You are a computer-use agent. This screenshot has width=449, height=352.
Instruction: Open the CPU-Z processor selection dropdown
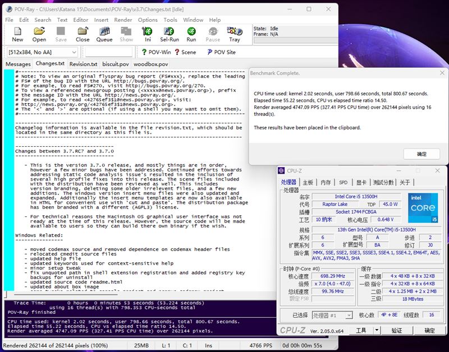pos(332,315)
